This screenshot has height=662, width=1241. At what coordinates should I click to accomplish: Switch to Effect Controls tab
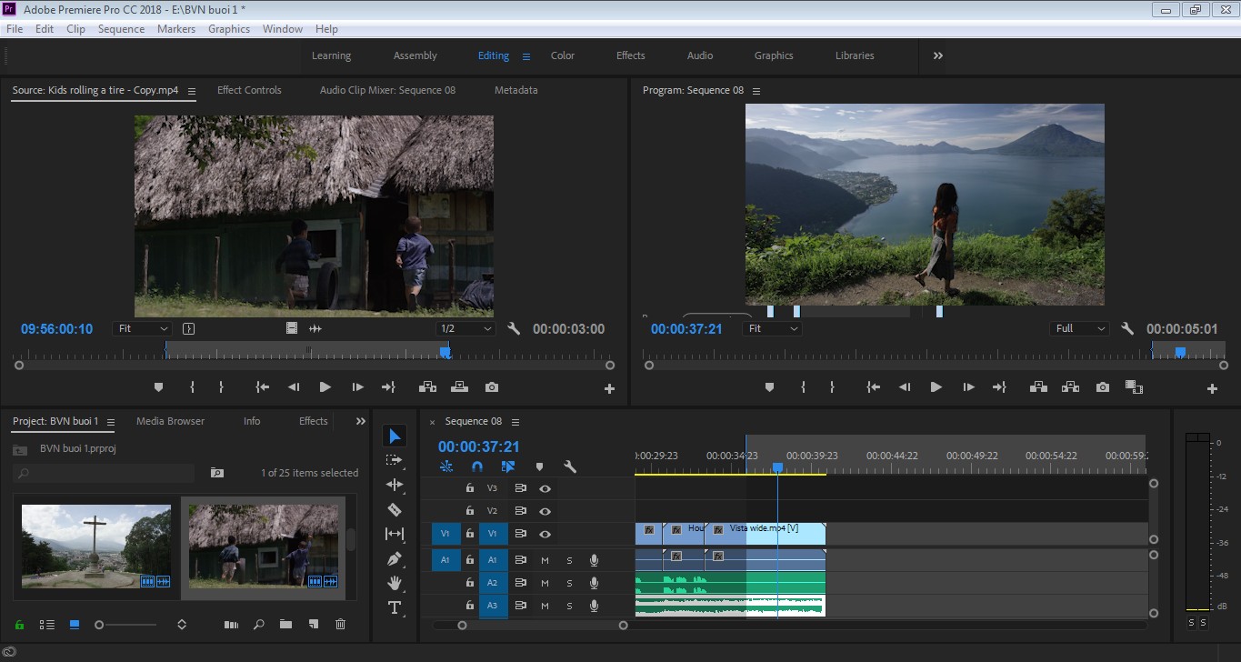pos(249,90)
